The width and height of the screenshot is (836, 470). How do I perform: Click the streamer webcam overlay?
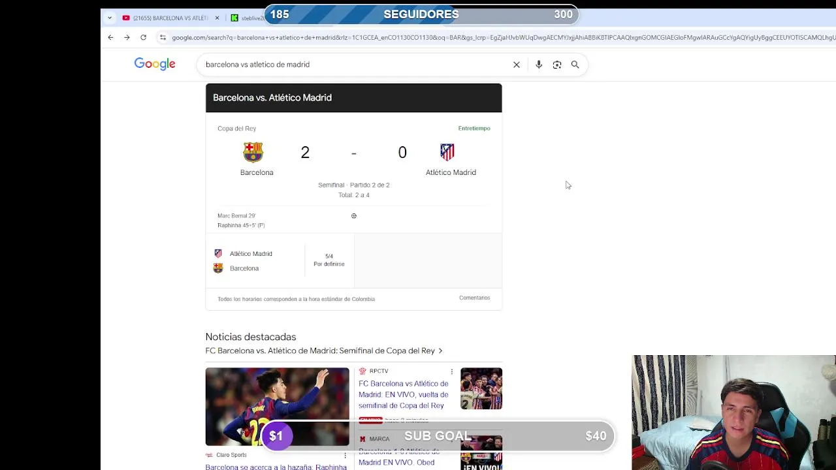(734, 413)
